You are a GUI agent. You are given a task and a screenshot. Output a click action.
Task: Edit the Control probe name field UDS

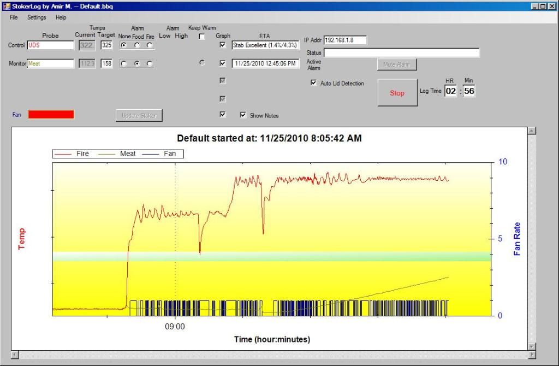pos(50,45)
